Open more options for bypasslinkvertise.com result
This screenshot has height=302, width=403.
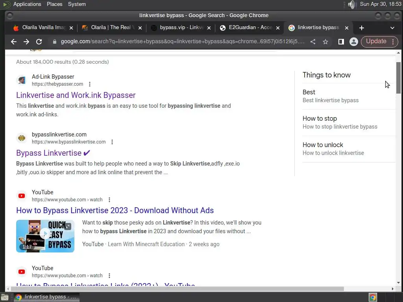(112, 142)
